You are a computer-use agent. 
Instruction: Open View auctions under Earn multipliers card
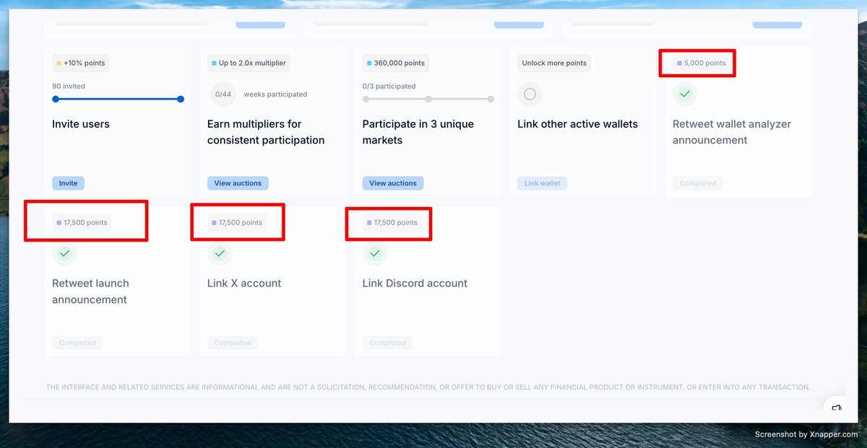(238, 183)
